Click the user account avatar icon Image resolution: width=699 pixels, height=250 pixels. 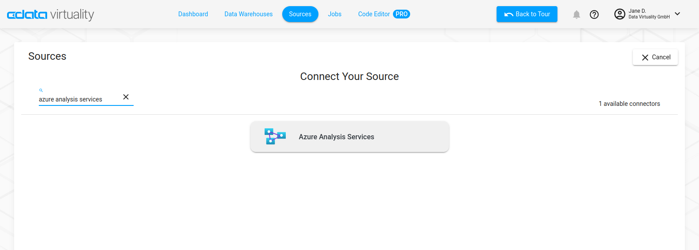(620, 14)
